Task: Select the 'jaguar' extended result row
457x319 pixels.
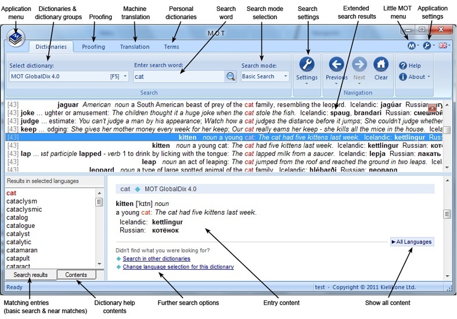Action: 224,105
